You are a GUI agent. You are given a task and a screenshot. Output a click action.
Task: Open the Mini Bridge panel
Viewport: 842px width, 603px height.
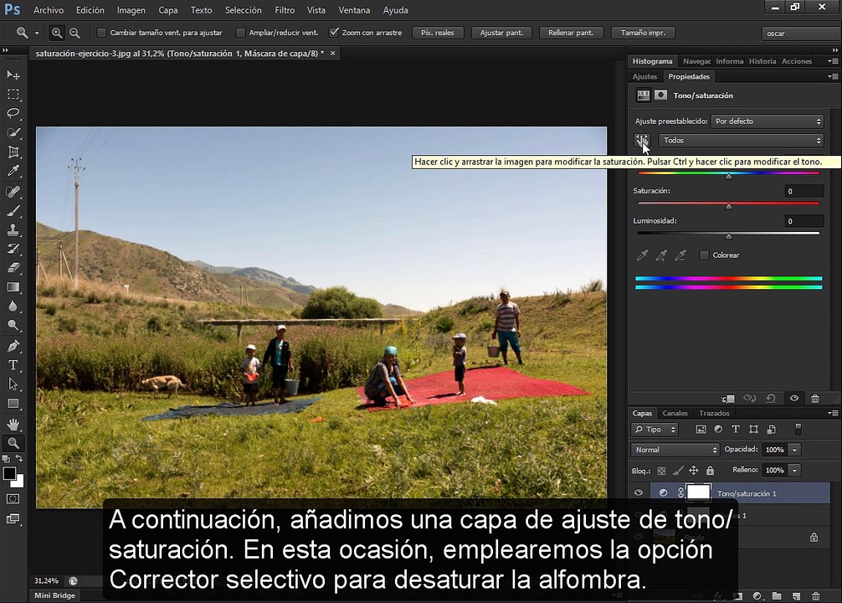point(54,595)
